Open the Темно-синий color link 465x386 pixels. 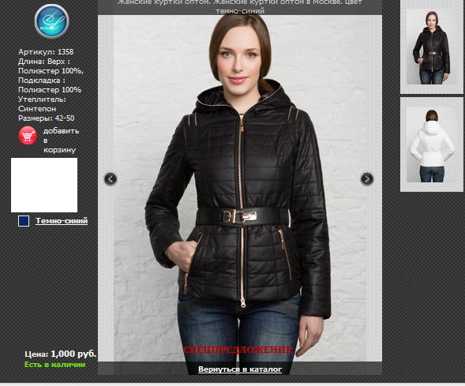point(62,221)
